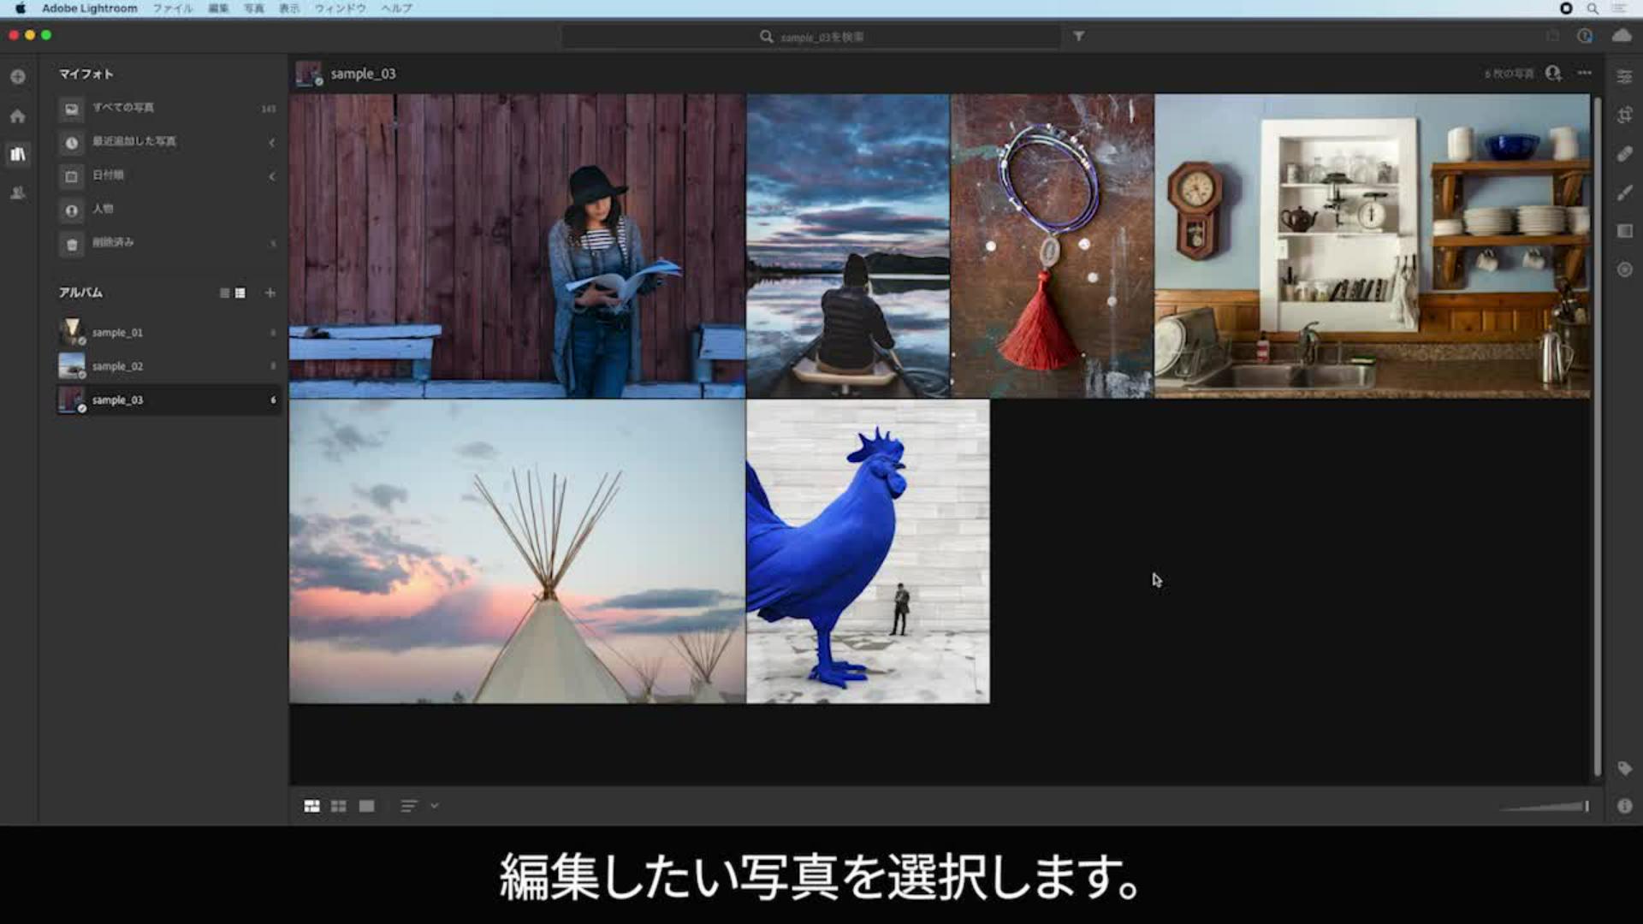Image resolution: width=1643 pixels, height=924 pixels.
Task: Open the Home icon in sidebar
Action: tap(18, 116)
